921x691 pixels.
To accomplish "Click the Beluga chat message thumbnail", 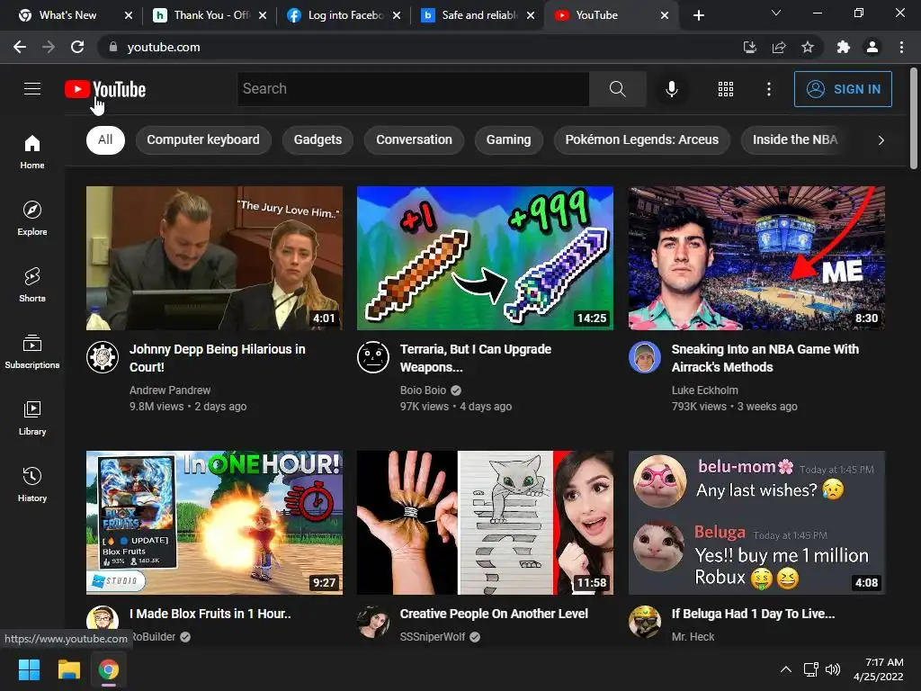I will (756, 523).
